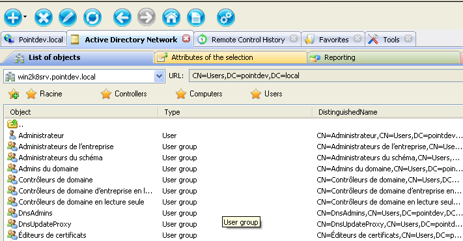Click User group type cell of DnsAdmins

pyautogui.click(x=180, y=213)
